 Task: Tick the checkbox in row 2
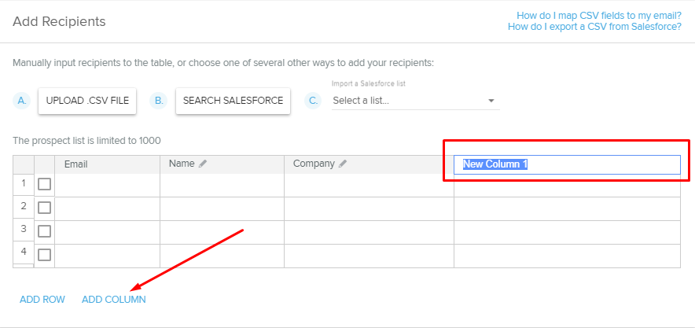click(x=44, y=208)
